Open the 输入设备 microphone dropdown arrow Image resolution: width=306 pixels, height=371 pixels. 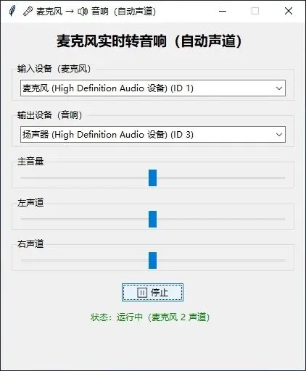pyautogui.click(x=279, y=88)
